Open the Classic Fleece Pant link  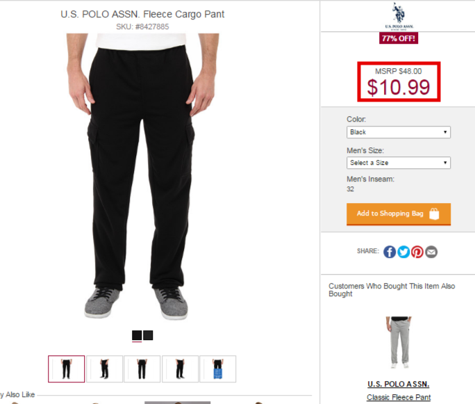[399, 397]
